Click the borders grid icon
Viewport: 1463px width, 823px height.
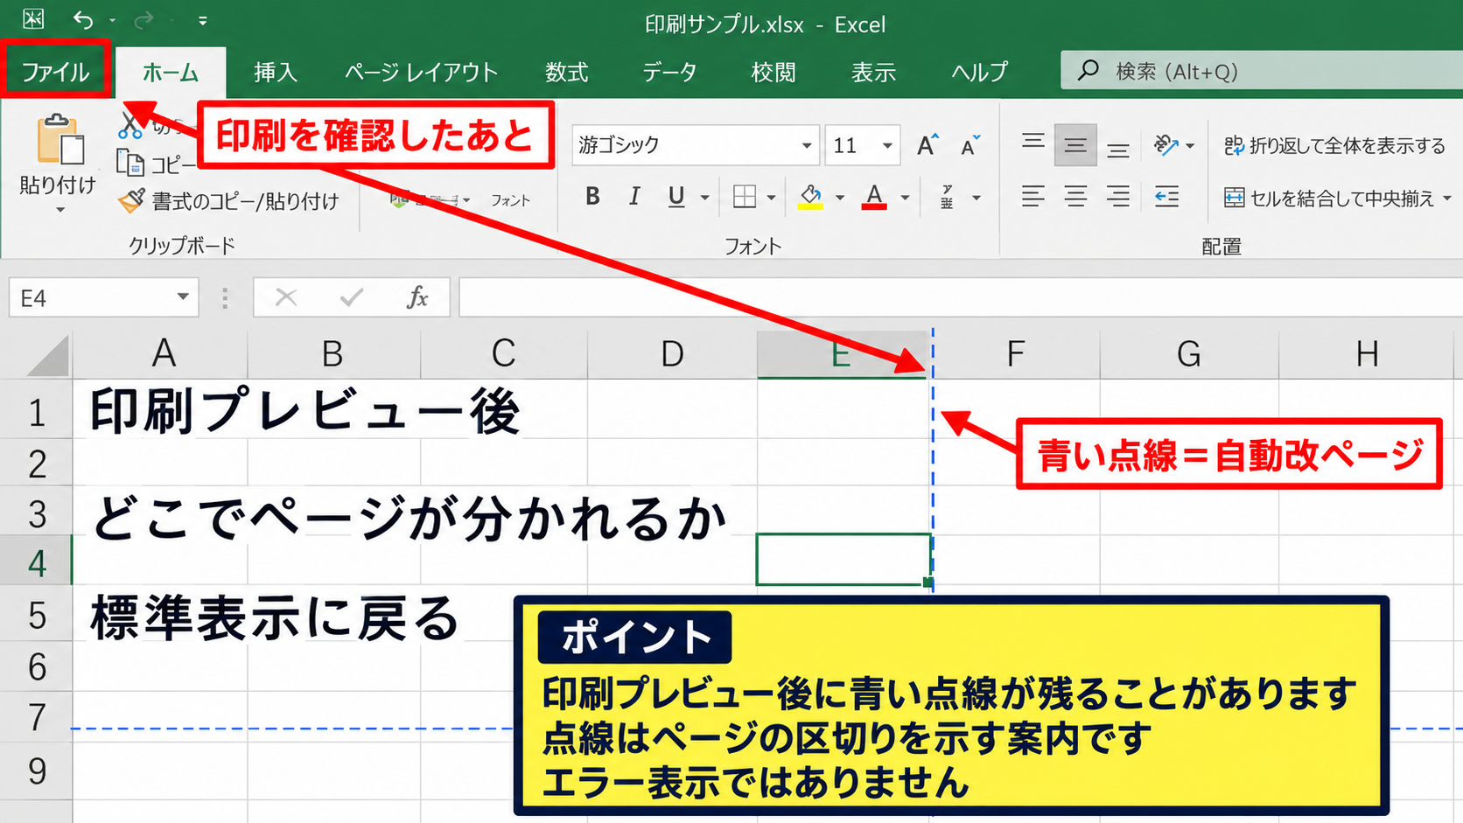pyautogui.click(x=745, y=197)
